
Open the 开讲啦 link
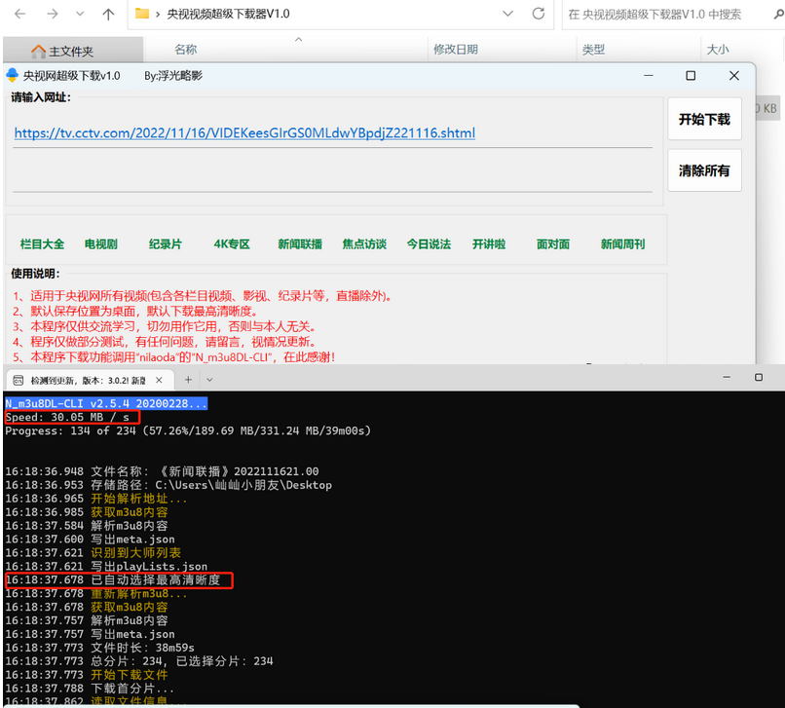point(489,244)
